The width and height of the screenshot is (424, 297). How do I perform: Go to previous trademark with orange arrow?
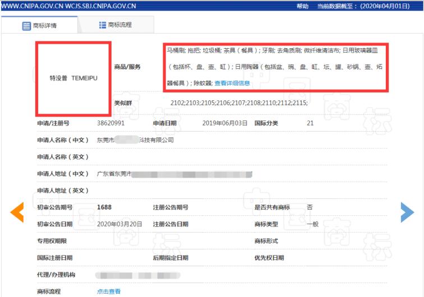tap(17, 212)
